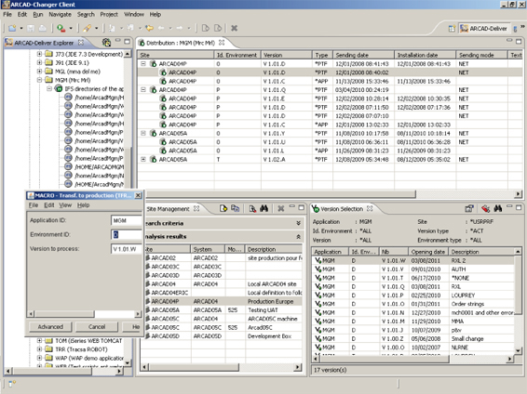Click the delete X icon in Site Management
The width and height of the screenshot is (527, 394).
(281, 208)
